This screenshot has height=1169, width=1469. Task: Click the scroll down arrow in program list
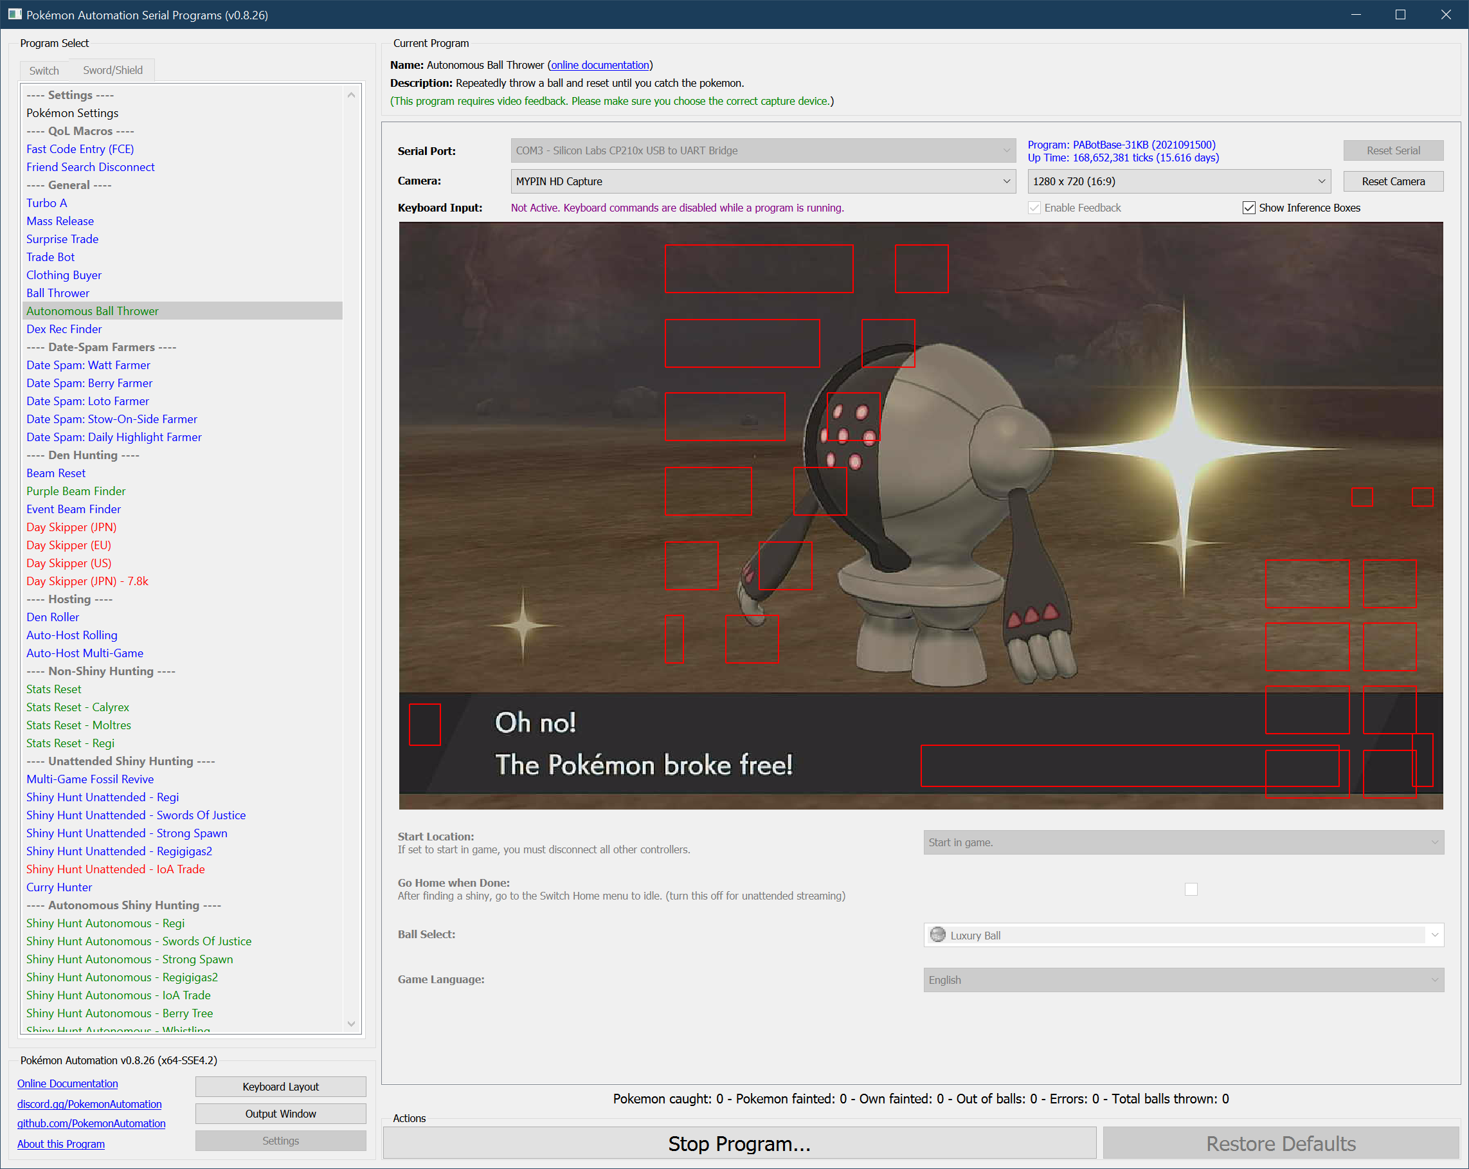click(352, 1023)
